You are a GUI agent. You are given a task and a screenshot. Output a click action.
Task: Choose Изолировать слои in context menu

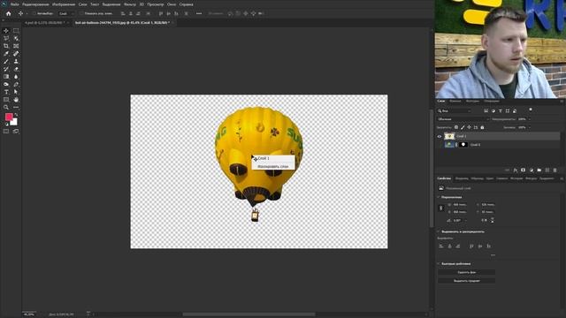pos(273,166)
